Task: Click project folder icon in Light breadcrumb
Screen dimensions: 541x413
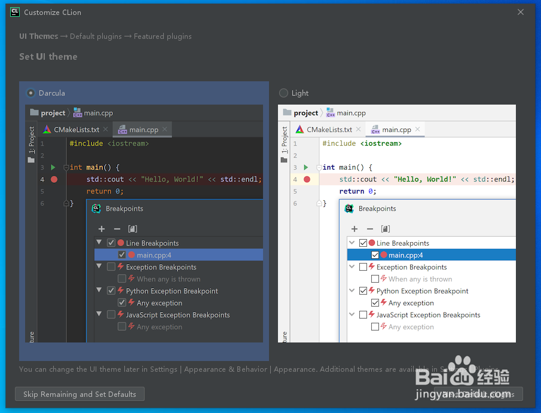Action: (287, 112)
